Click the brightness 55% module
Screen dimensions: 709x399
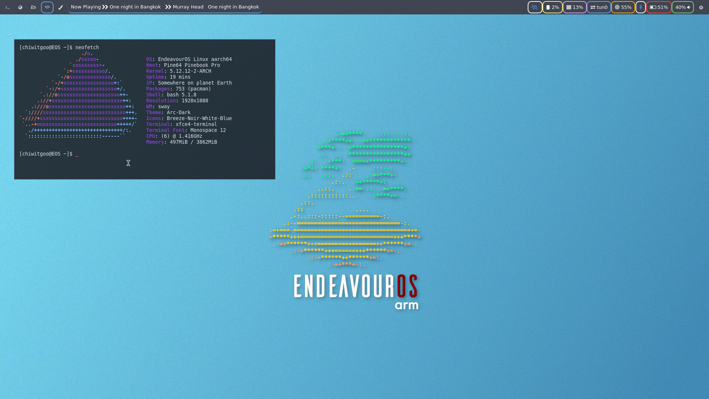click(x=623, y=7)
